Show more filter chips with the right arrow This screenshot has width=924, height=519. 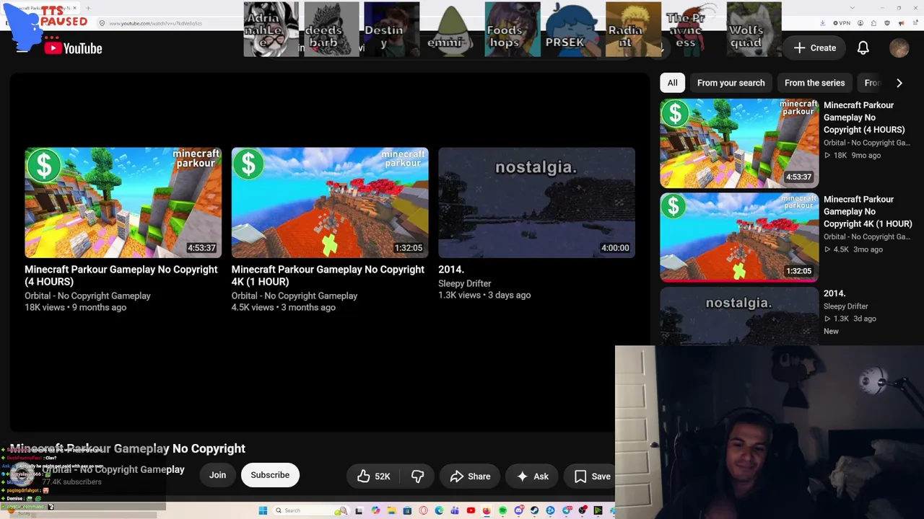[899, 83]
